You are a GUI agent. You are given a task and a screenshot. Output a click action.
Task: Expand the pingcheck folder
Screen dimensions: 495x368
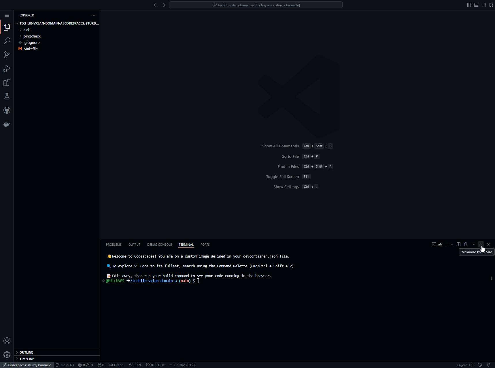[57, 36]
